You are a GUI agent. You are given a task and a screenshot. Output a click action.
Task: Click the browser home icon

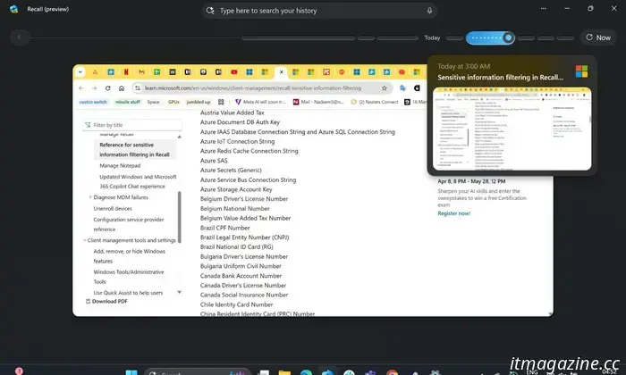[122, 88]
